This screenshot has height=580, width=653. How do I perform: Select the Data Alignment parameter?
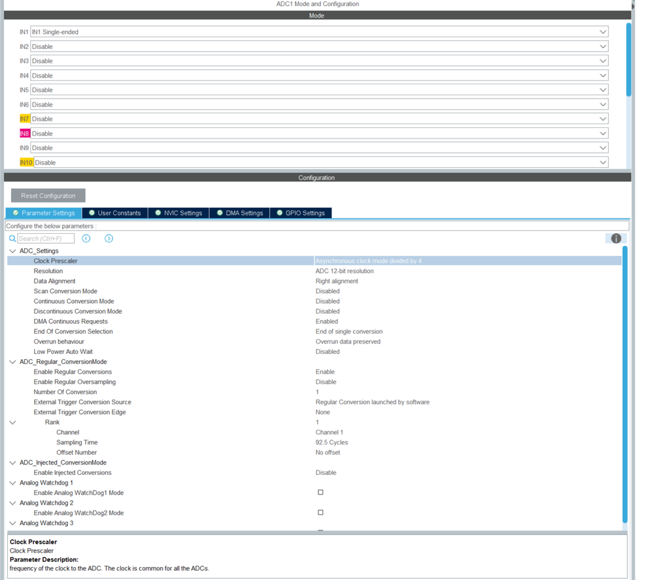(x=54, y=282)
